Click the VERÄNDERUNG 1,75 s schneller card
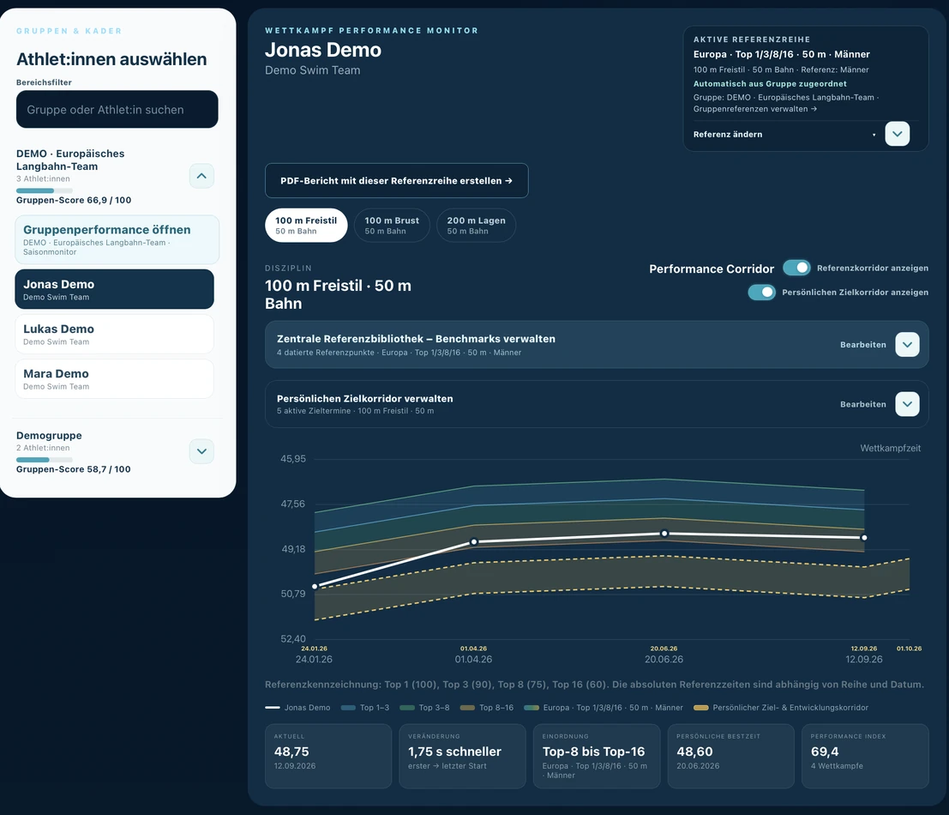This screenshot has width=949, height=815. click(462, 757)
